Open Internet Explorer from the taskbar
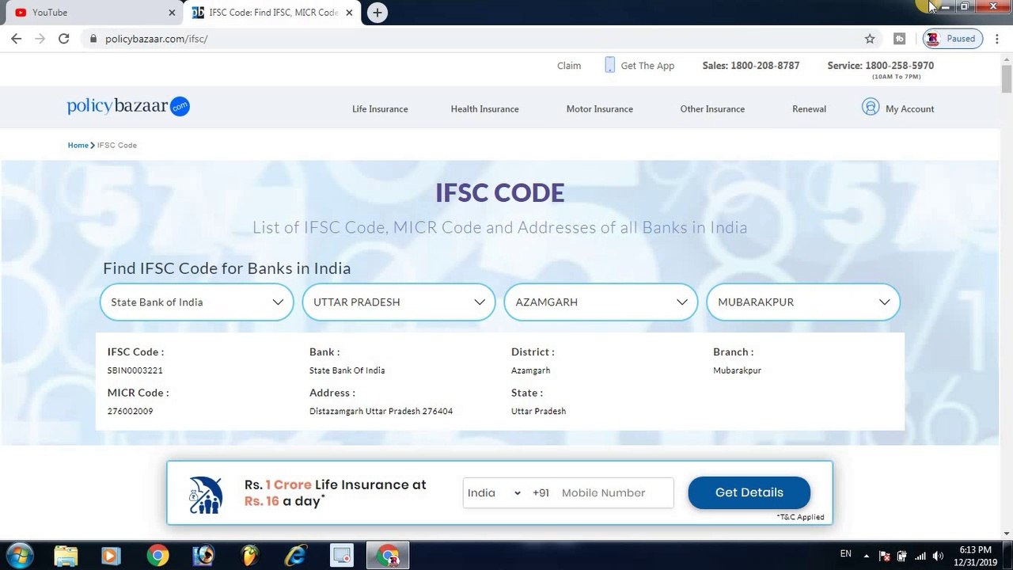Viewport: 1013px width, 570px height. (x=296, y=556)
